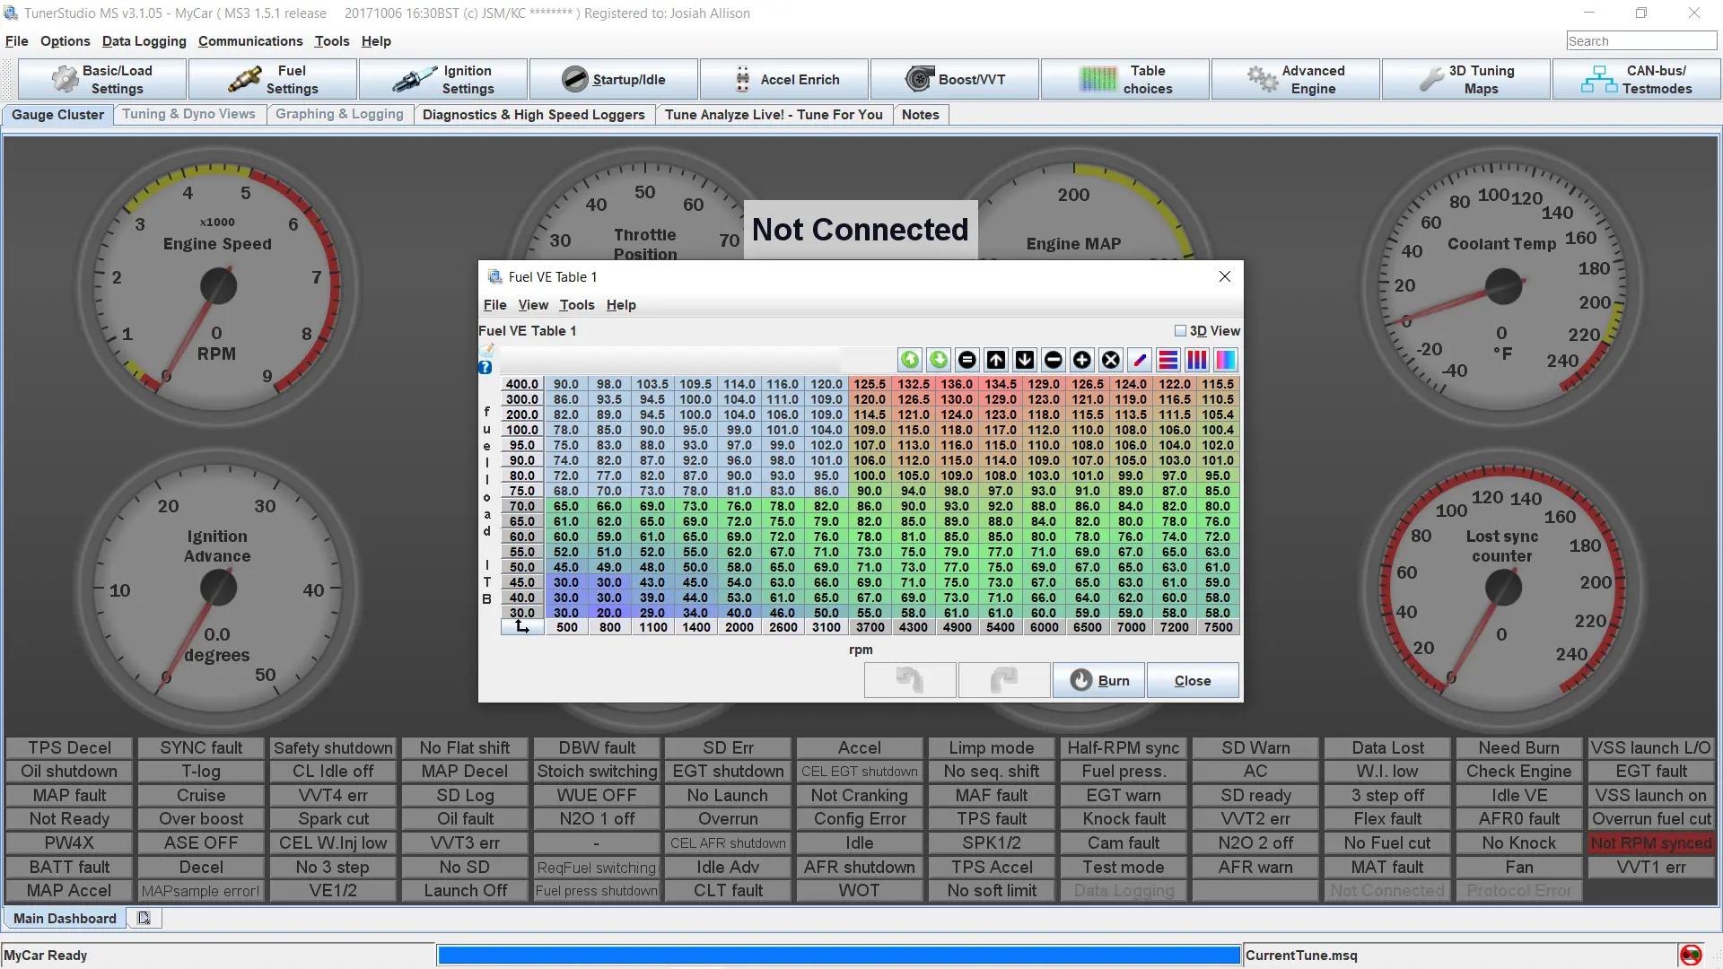Open Ignition Settings toolbar button
Viewport: 1723px width, 969px height.
pos(443,79)
